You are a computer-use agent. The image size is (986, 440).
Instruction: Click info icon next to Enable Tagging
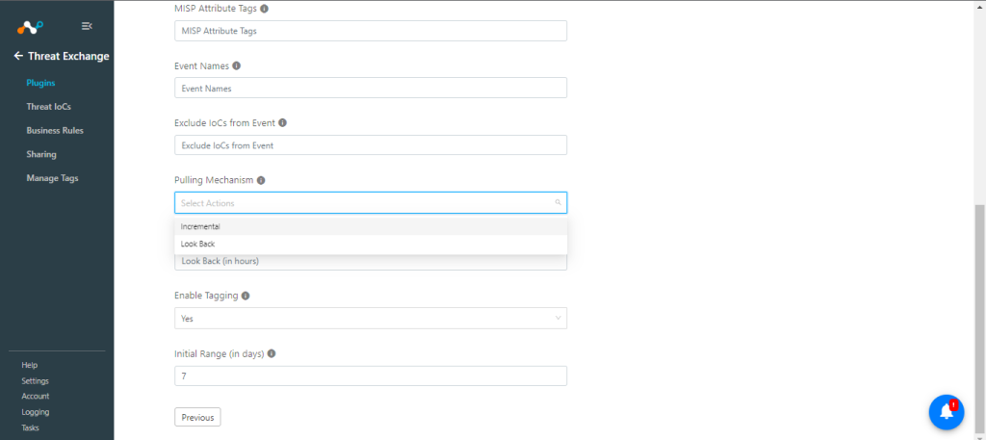coord(246,296)
